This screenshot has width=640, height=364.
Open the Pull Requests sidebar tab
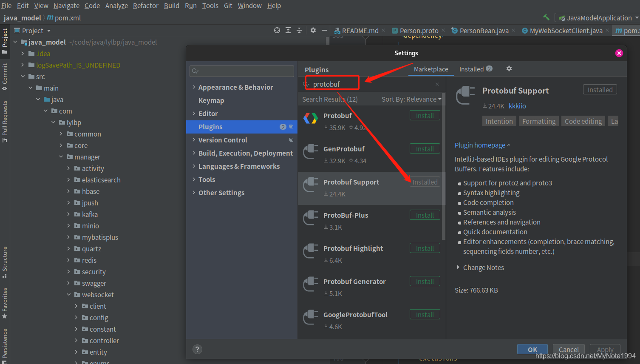(5, 122)
